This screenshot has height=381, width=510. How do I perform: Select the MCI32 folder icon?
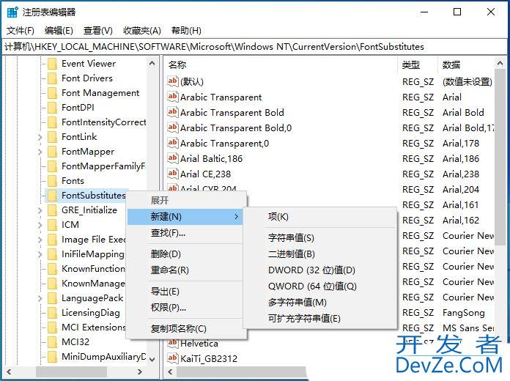pos(52,342)
